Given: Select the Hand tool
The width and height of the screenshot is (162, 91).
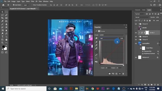Looking at the screenshot, I should point(6,40).
